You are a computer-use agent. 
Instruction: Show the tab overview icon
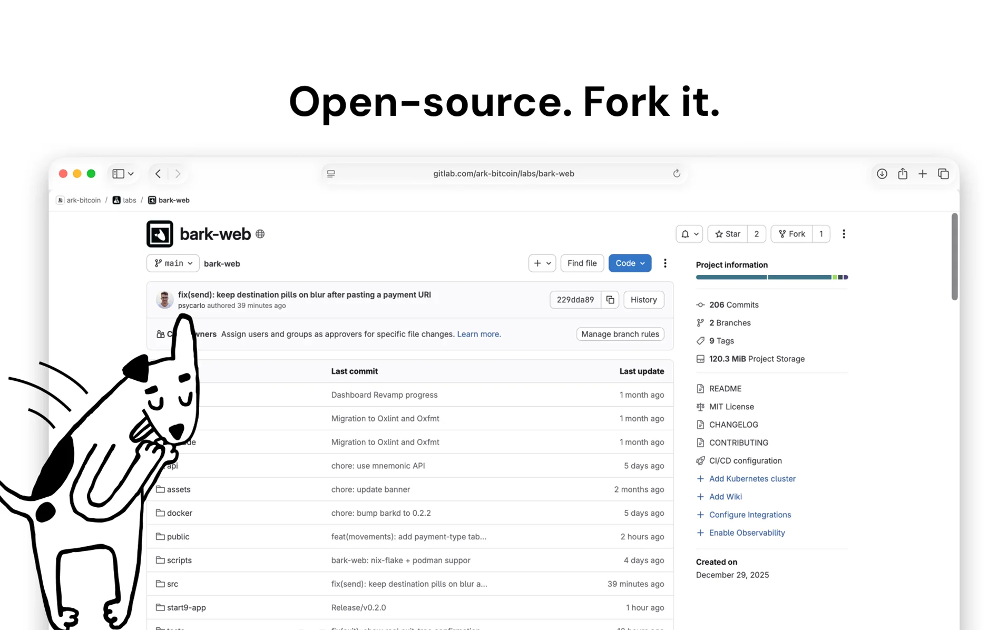click(943, 173)
